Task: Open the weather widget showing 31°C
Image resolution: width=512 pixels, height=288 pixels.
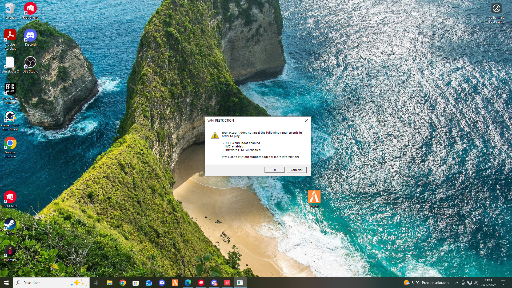Action: pos(426,283)
